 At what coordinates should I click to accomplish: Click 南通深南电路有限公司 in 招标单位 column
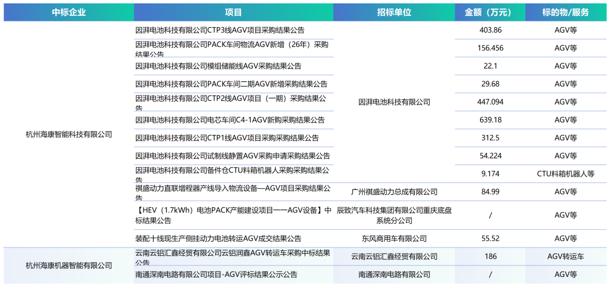pos(394,275)
